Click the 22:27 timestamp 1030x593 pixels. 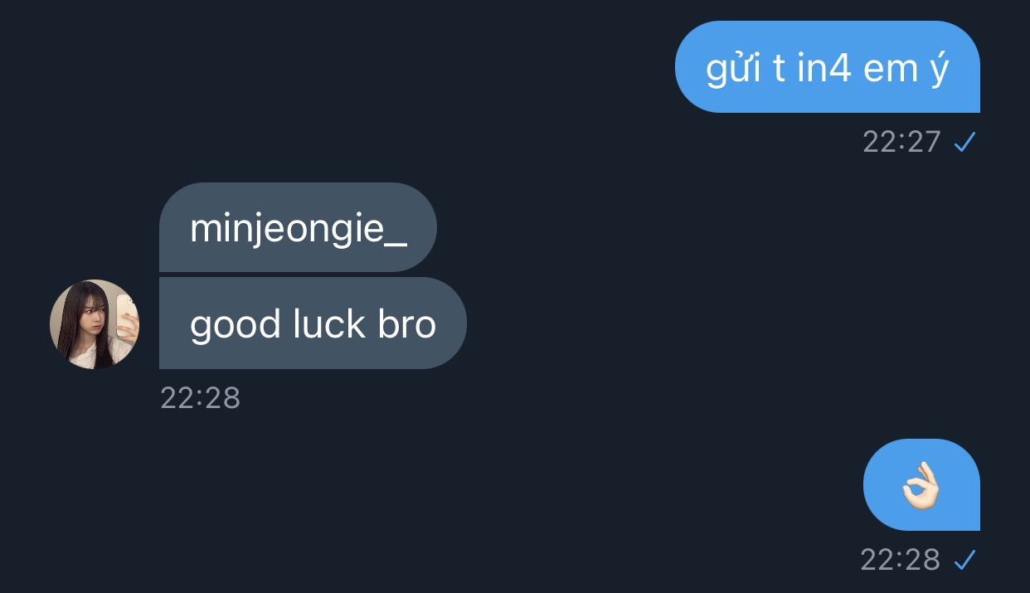(x=901, y=143)
